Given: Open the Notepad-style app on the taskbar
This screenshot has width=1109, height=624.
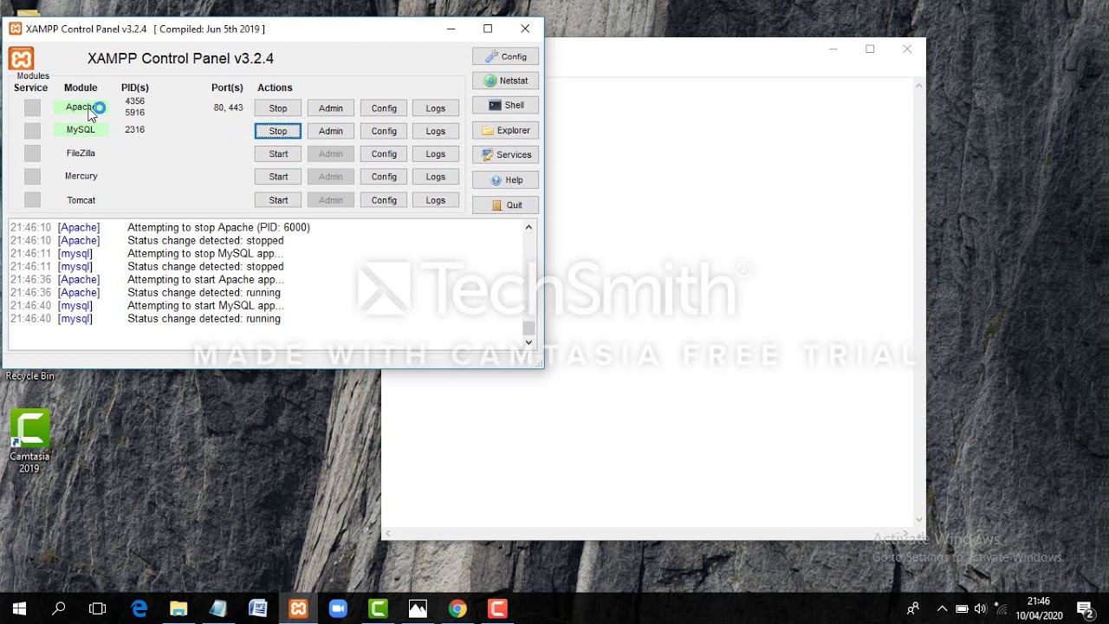Looking at the screenshot, I should pyautogui.click(x=218, y=608).
